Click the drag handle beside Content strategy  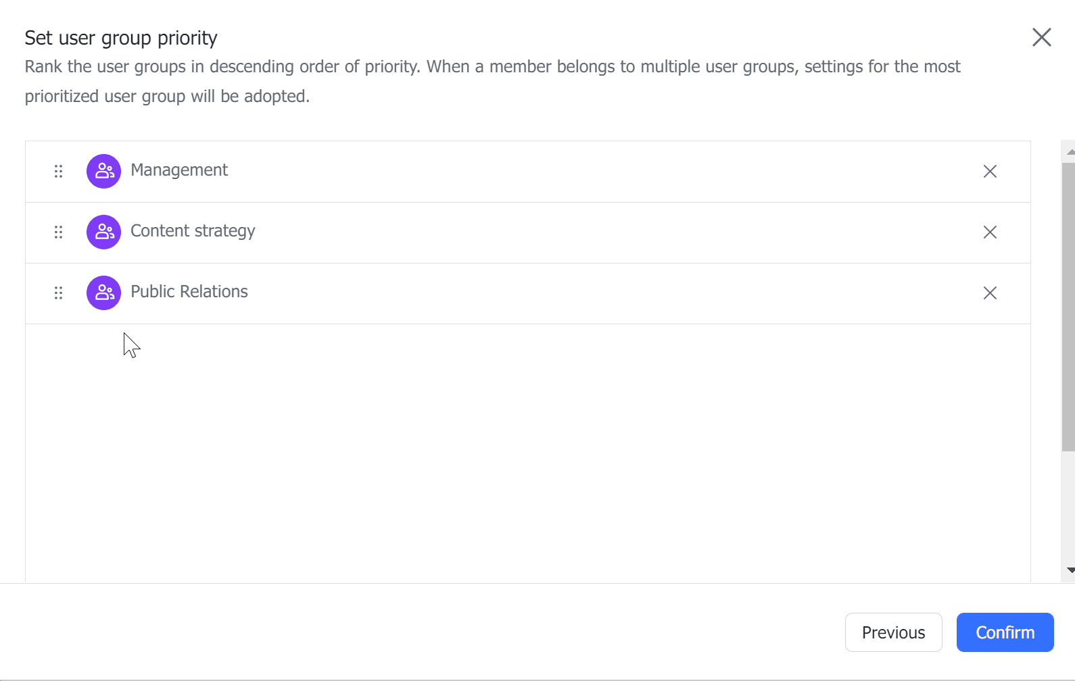(x=58, y=232)
